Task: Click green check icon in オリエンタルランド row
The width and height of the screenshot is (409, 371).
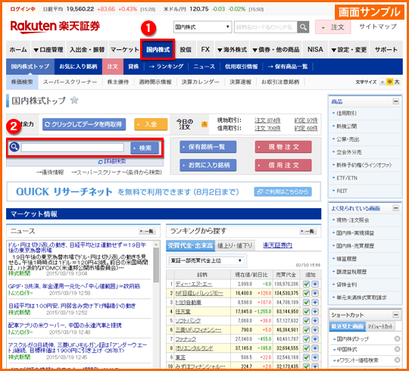Action: [x=306, y=348]
